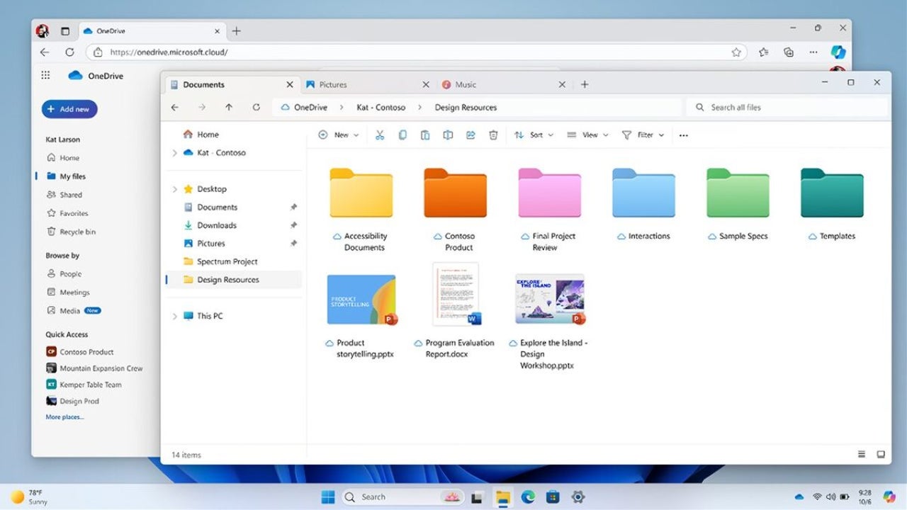Open the Filter dropdown
Viewport: 907px width, 510px height.
coord(643,135)
